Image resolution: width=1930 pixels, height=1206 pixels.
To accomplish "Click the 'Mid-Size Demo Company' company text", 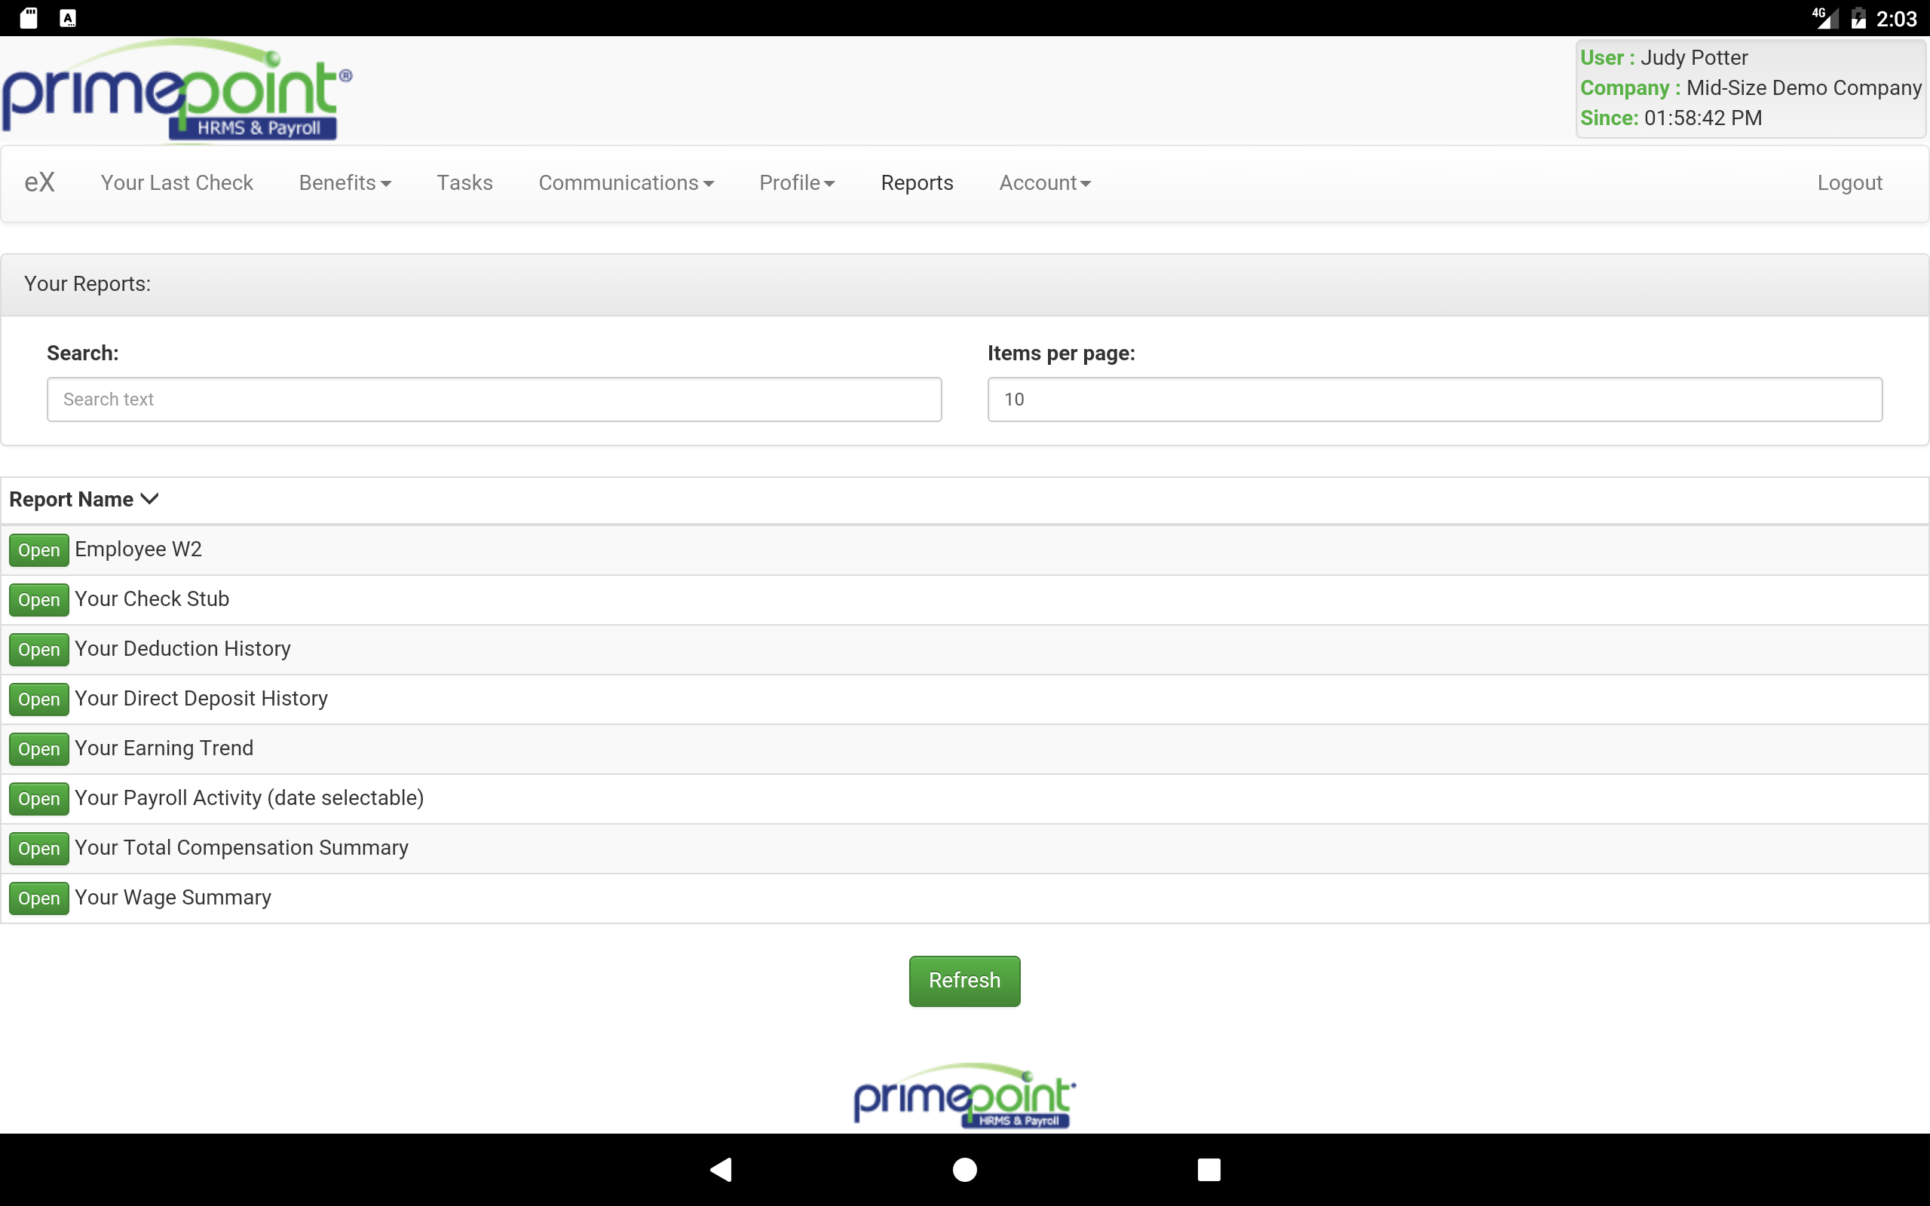I will pos(1804,87).
